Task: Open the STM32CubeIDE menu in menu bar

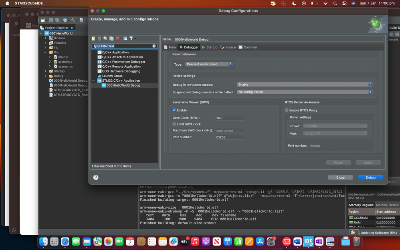Action: tap(29, 3)
